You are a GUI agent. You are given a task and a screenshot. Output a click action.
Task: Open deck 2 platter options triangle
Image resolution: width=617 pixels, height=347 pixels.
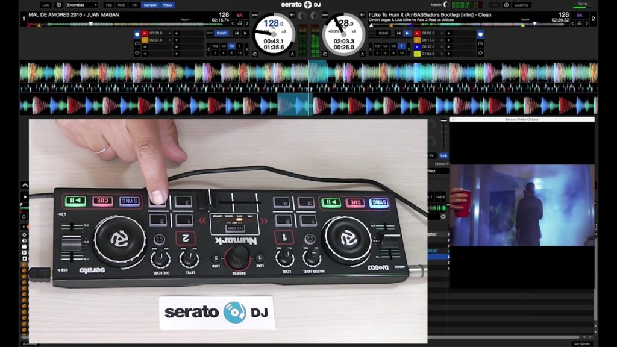[362, 15]
